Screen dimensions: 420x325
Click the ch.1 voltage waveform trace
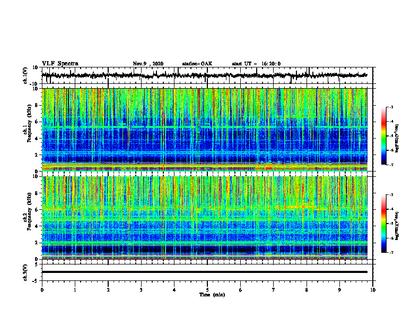tap(204, 75)
